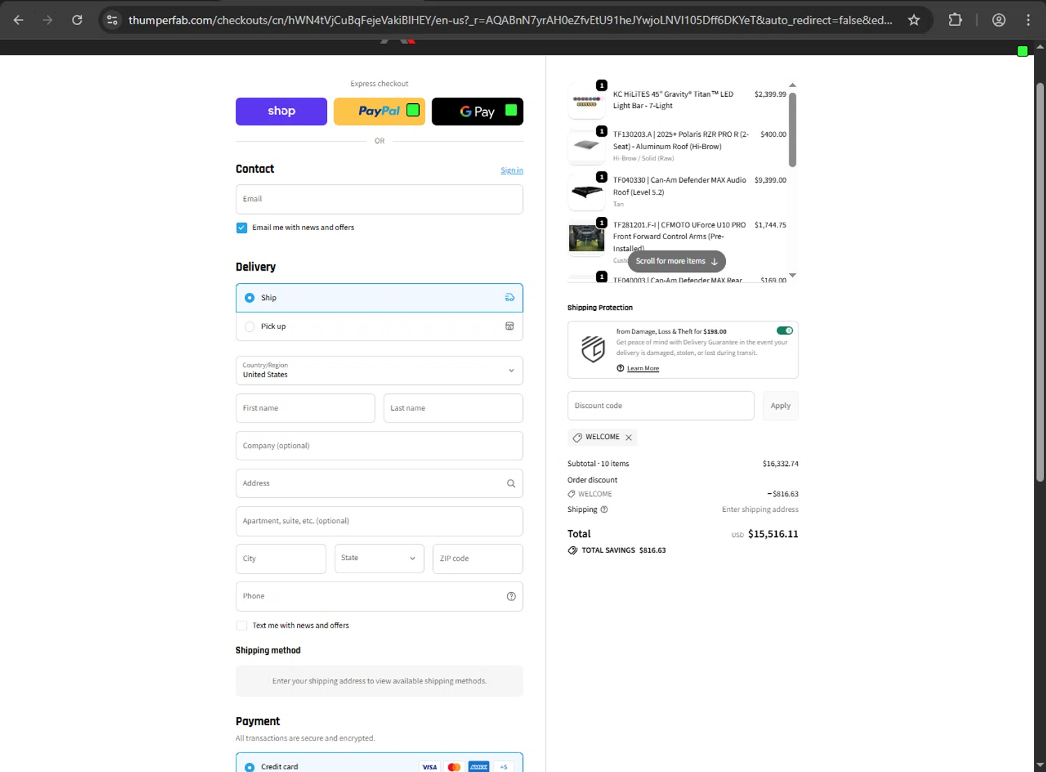1046x772 pixels.
Task: Reload the checkout page
Action: point(77,20)
